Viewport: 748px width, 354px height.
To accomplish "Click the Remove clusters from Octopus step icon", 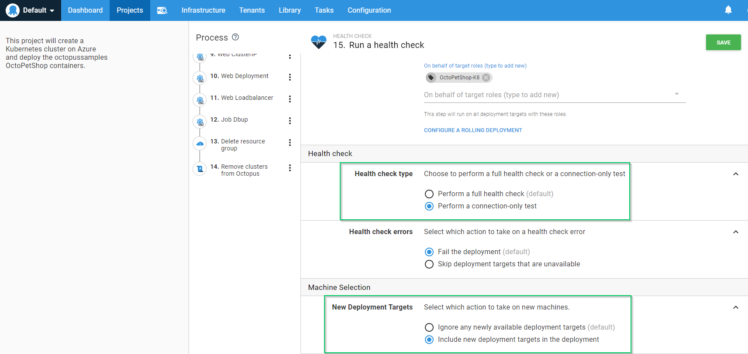I will 200,169.
